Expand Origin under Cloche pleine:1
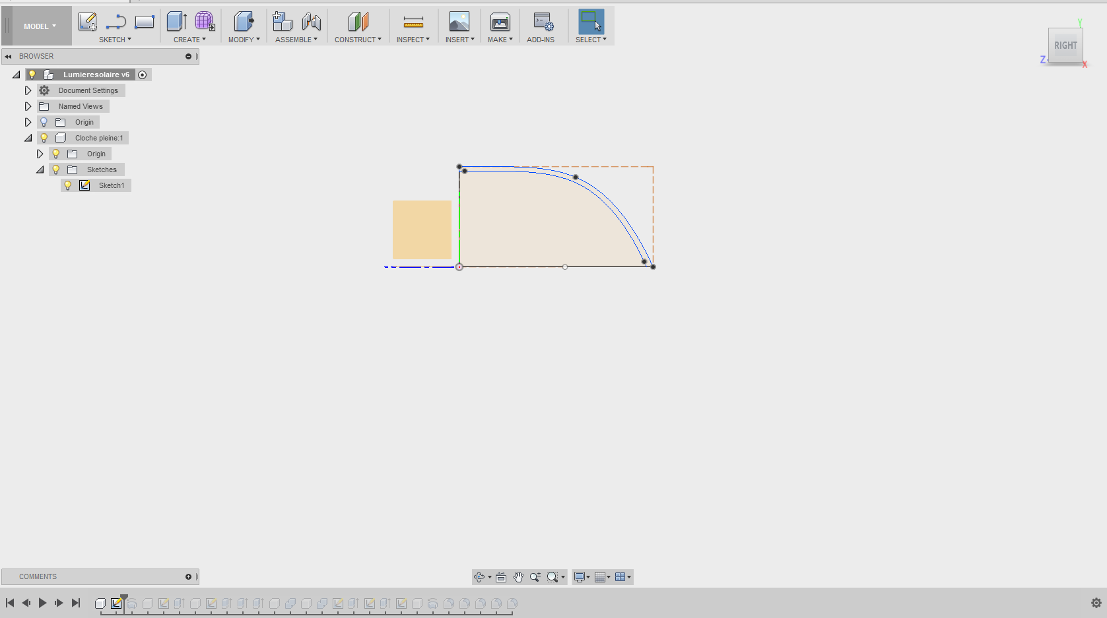This screenshot has height=618, width=1107. (x=40, y=154)
